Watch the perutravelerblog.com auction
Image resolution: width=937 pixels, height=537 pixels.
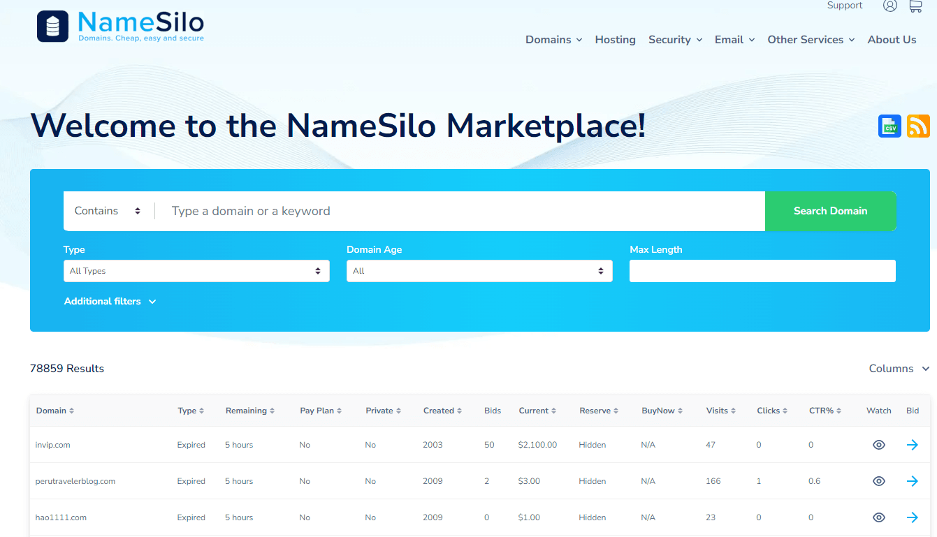(878, 480)
